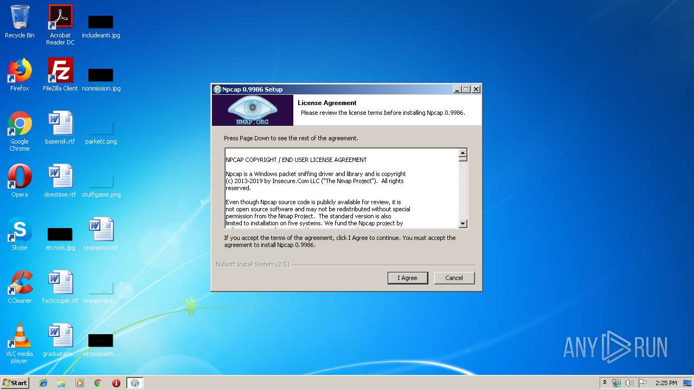Screen dimensions: 694x390
Task: Select the Skype desktop shortcut
Action: [20, 234]
